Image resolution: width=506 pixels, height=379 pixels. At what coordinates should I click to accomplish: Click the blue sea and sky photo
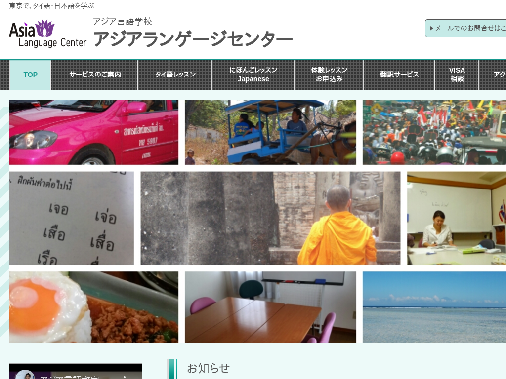coord(434,307)
